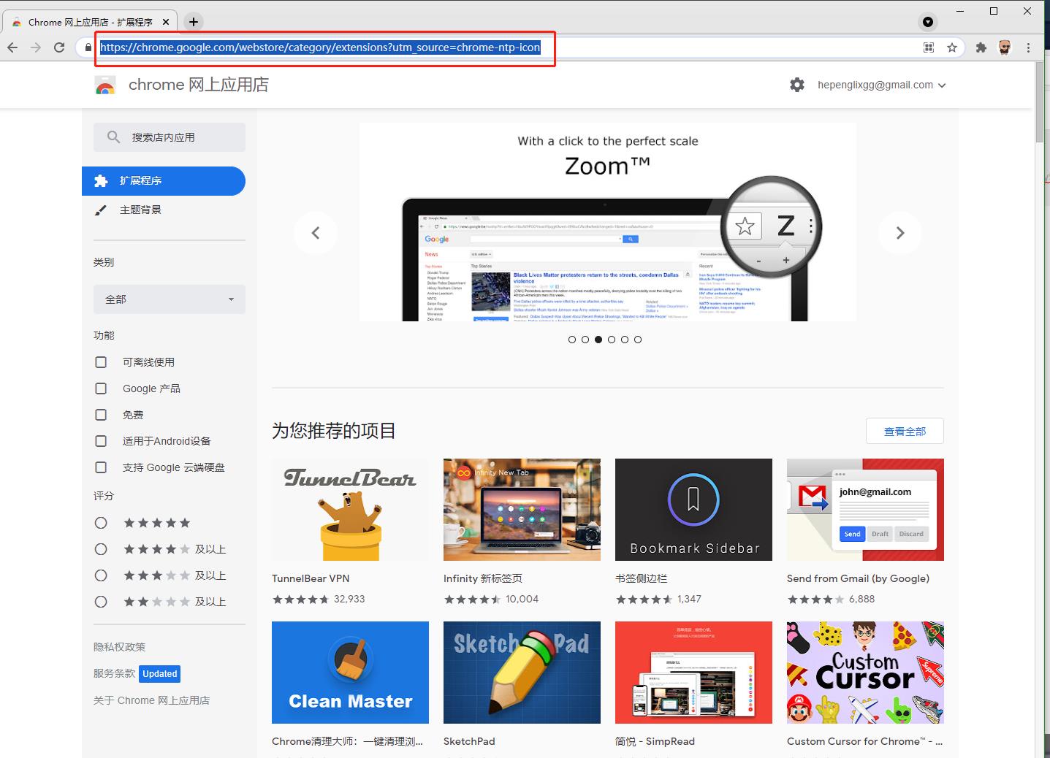Open the Extensions puzzle icon in toolbar
Screen dimensions: 1050x758
pyautogui.click(x=981, y=47)
